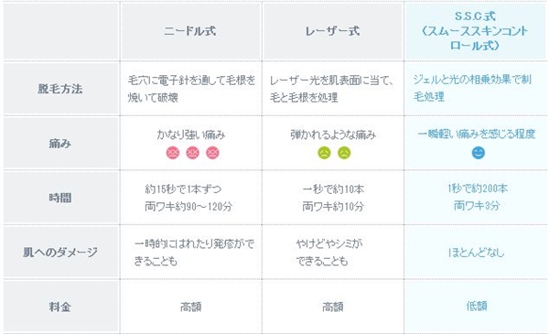Click the 低額 price text

[477, 307]
